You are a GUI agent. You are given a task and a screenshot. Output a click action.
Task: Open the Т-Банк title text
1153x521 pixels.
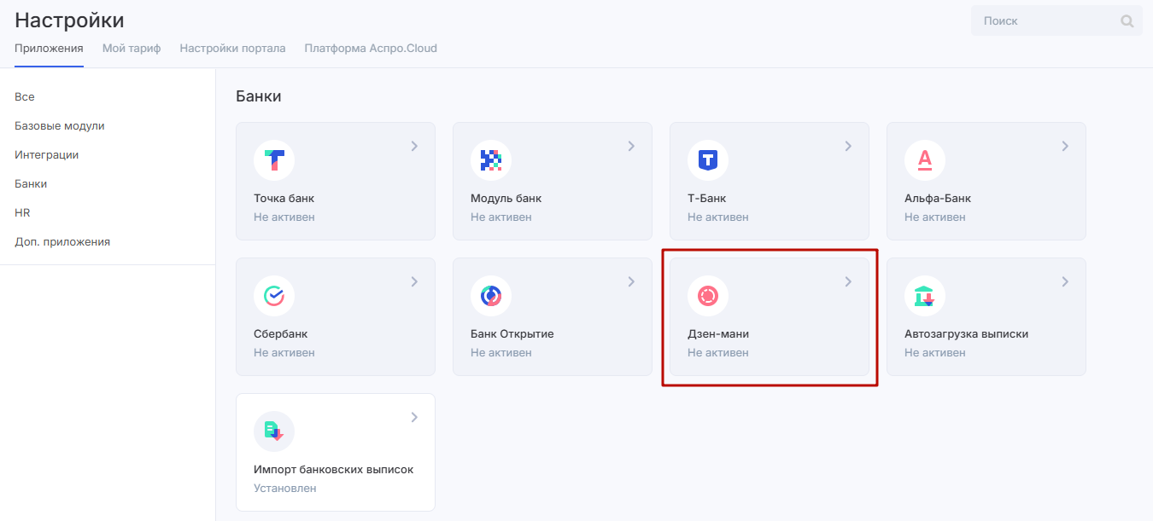(707, 199)
